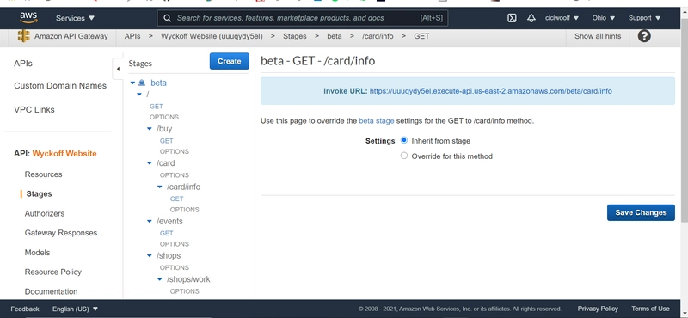Viewport: 688px width, 318px height.
Task: Select GET under the root / resource
Action: (157, 107)
